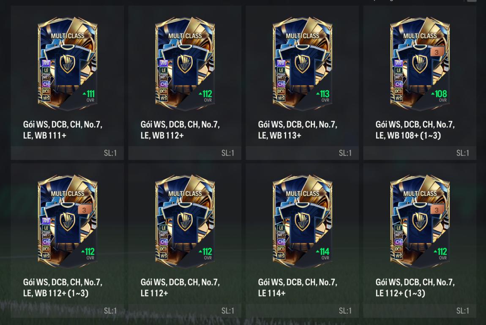Image resolution: width=486 pixels, height=325 pixels.
Task: Click the WB 113+ pack card artwork
Action: [303, 63]
